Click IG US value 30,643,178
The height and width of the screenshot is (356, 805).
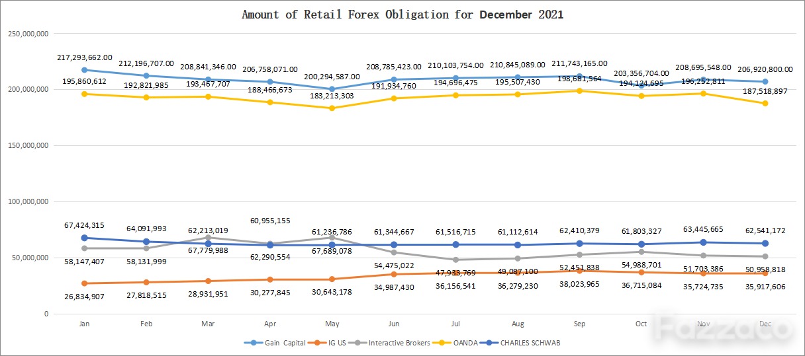332,292
